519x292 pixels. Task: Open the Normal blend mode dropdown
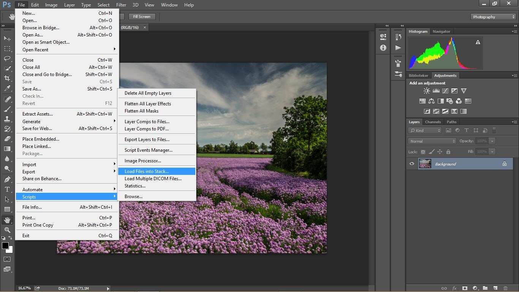(x=432, y=141)
